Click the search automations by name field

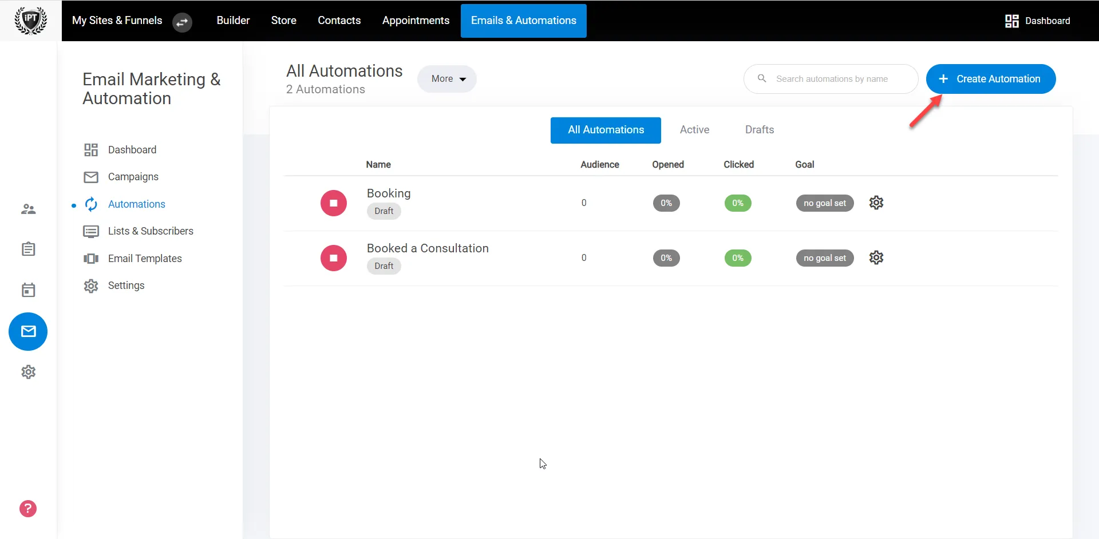(x=831, y=79)
